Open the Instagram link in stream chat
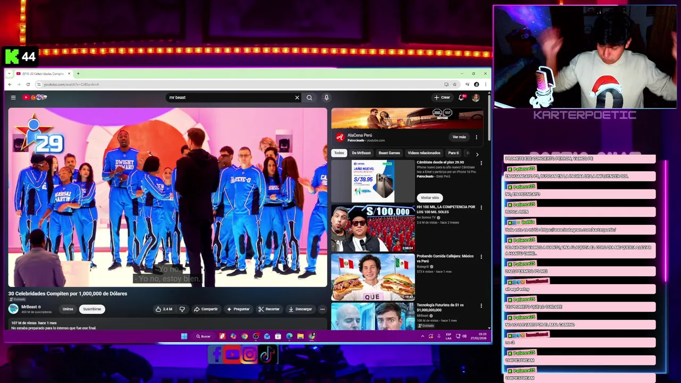 click(x=578, y=230)
